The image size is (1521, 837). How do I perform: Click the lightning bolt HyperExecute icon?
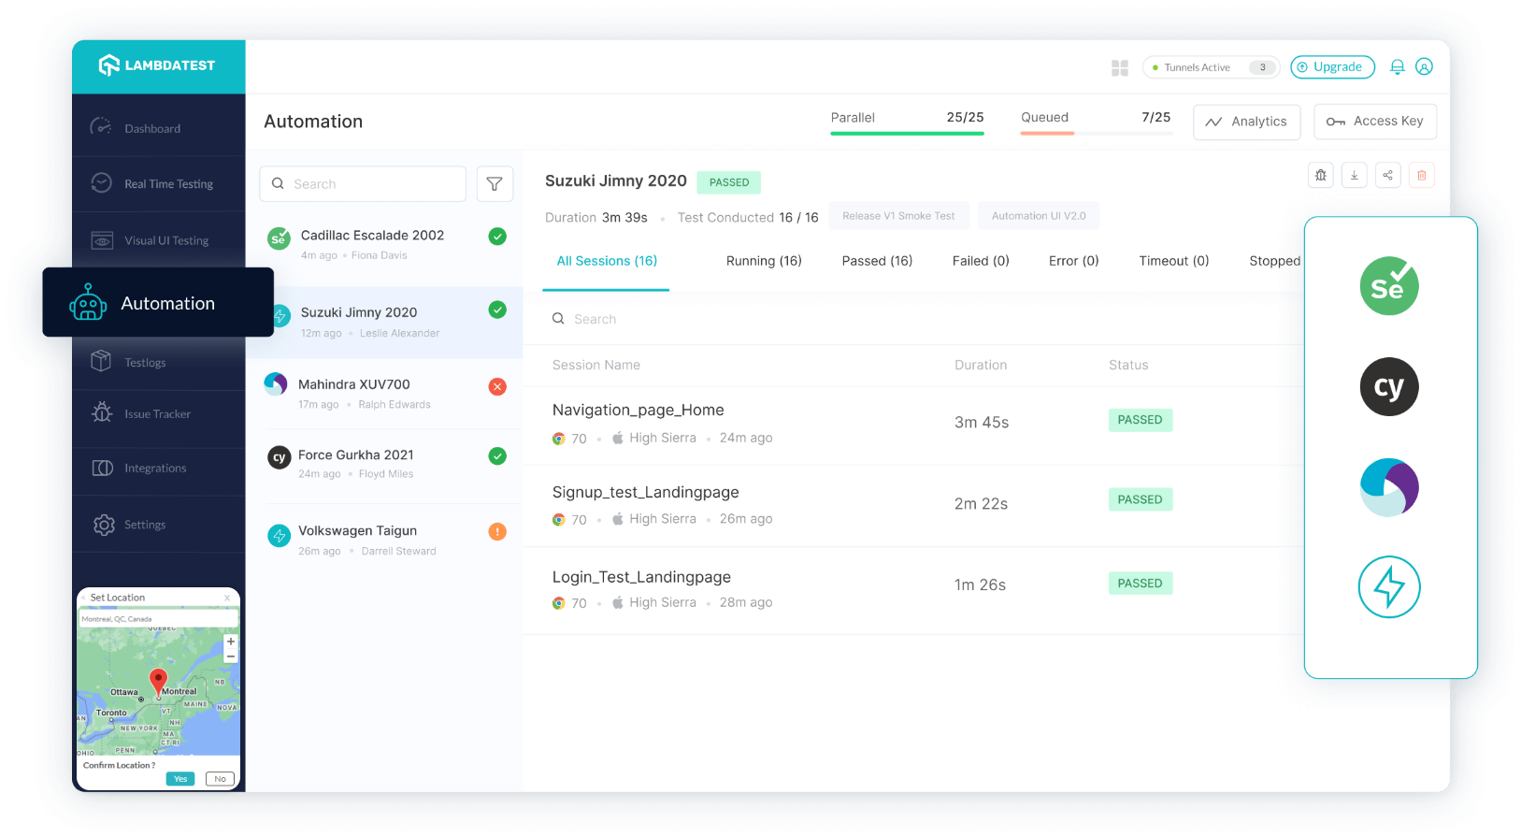[x=1388, y=587]
